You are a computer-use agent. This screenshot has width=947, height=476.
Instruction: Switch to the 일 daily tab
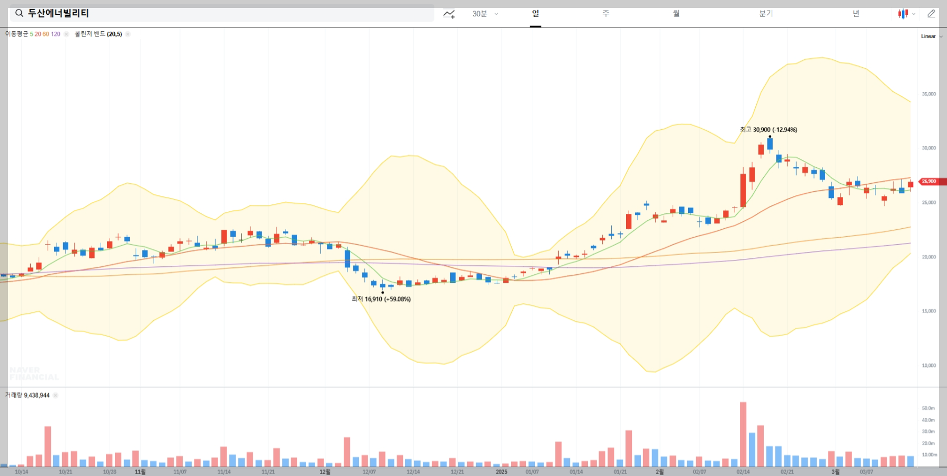[535, 14]
